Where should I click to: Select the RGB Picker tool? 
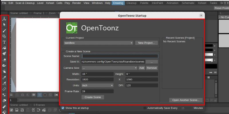(x=4, y=83)
